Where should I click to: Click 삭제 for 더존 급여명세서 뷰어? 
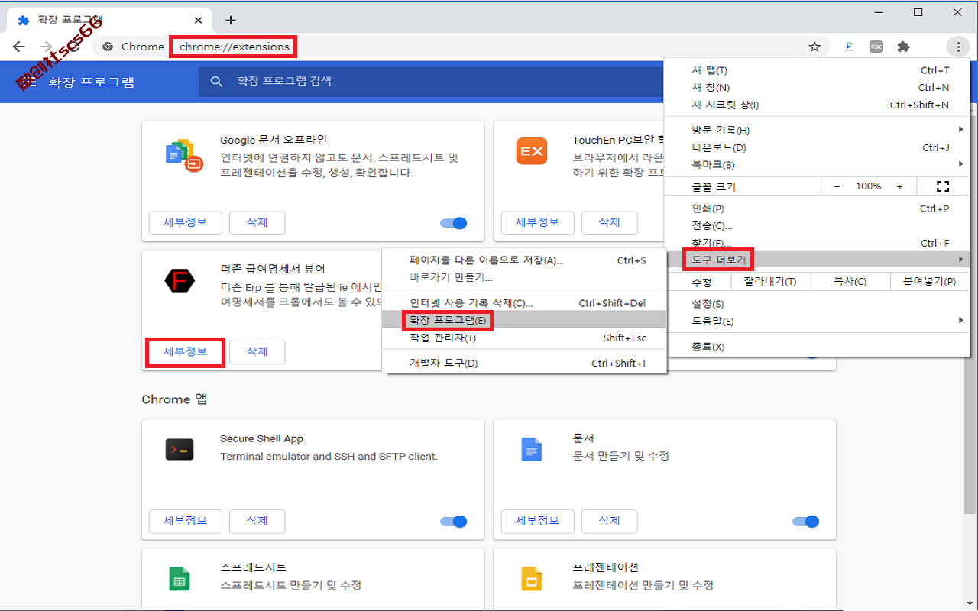[257, 352]
